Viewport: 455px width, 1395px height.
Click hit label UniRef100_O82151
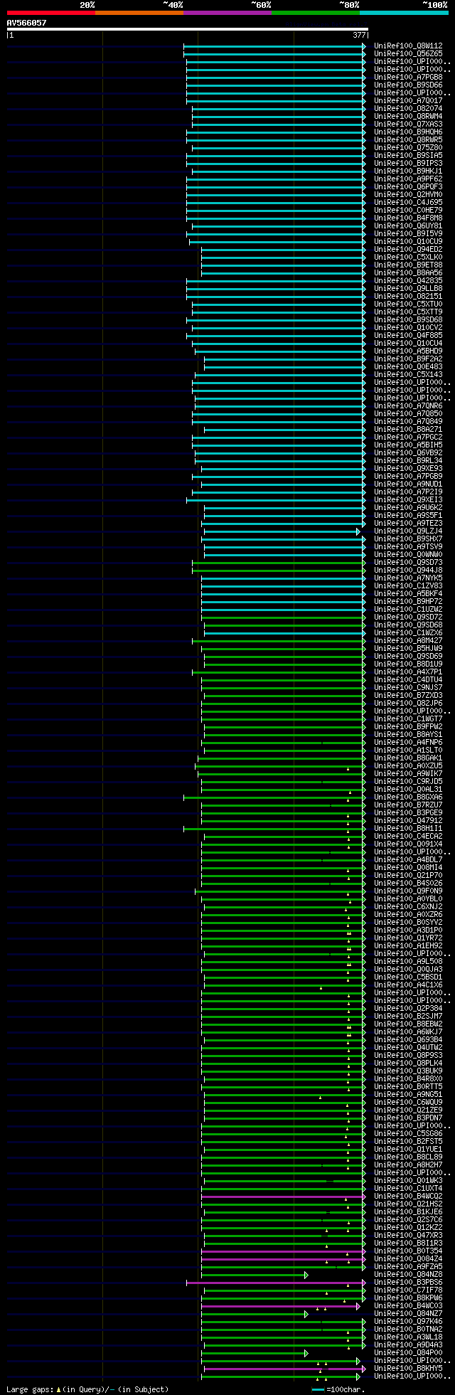click(x=408, y=297)
